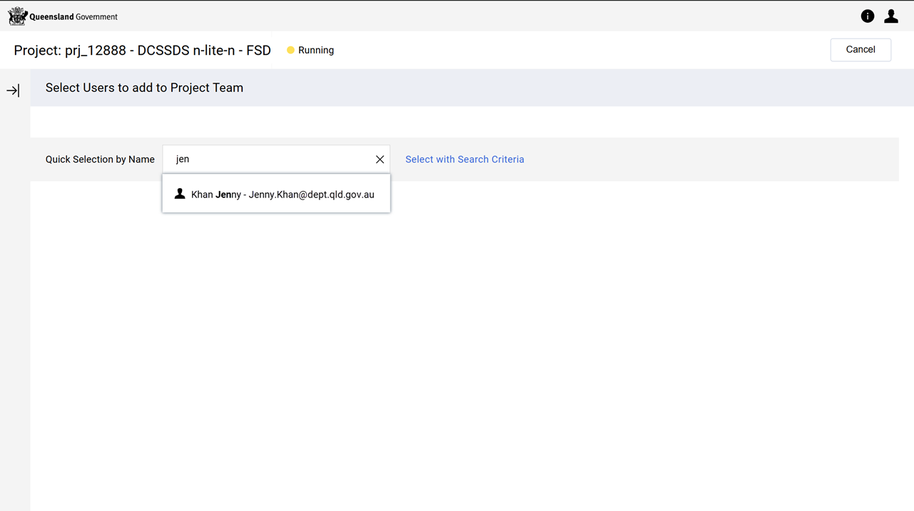Click the typed 'jen' text in search box
The width and height of the screenshot is (914, 511).
coord(183,160)
